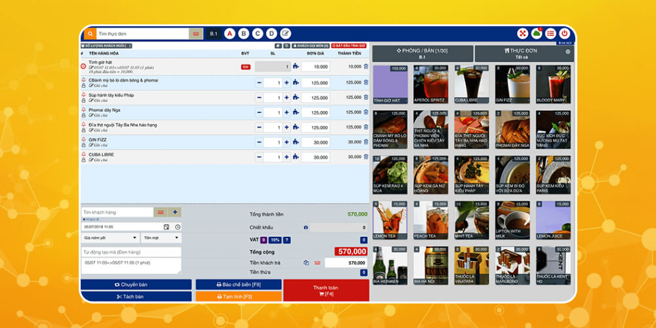Viewport: 656px width, 328px height.
Task: Click the Thanh toán [F4] button
Action: click(x=326, y=291)
